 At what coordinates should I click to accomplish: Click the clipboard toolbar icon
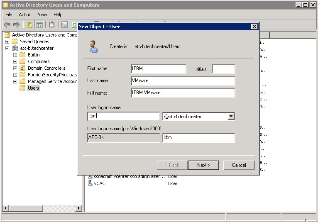[52, 25]
